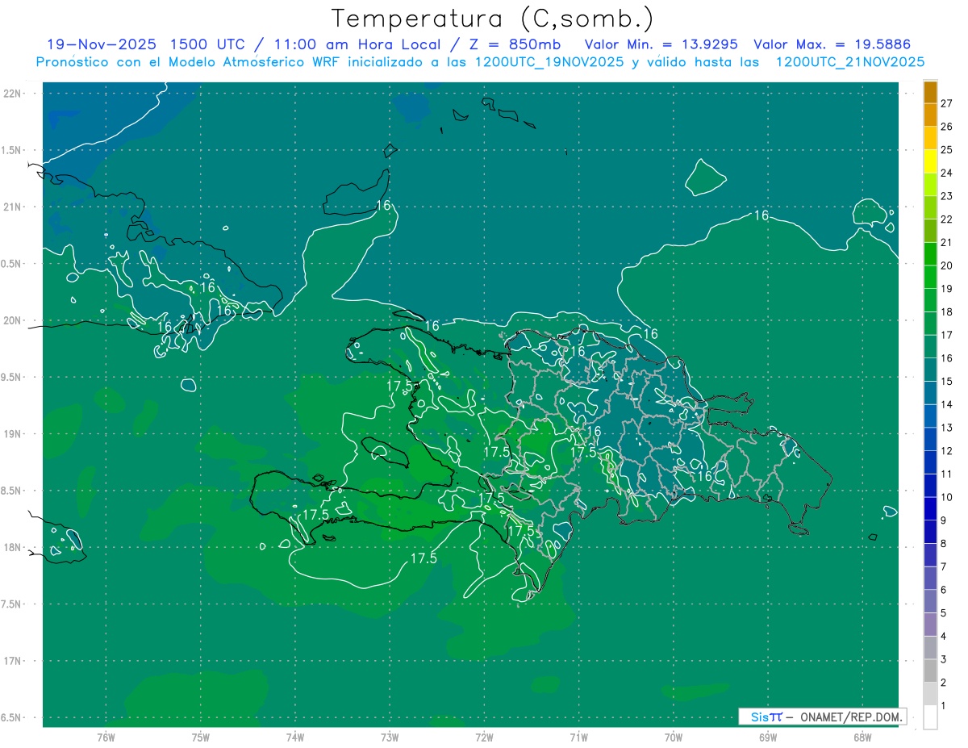Click the 72W longitude axis label
This screenshot has width=968, height=748.
tap(484, 737)
